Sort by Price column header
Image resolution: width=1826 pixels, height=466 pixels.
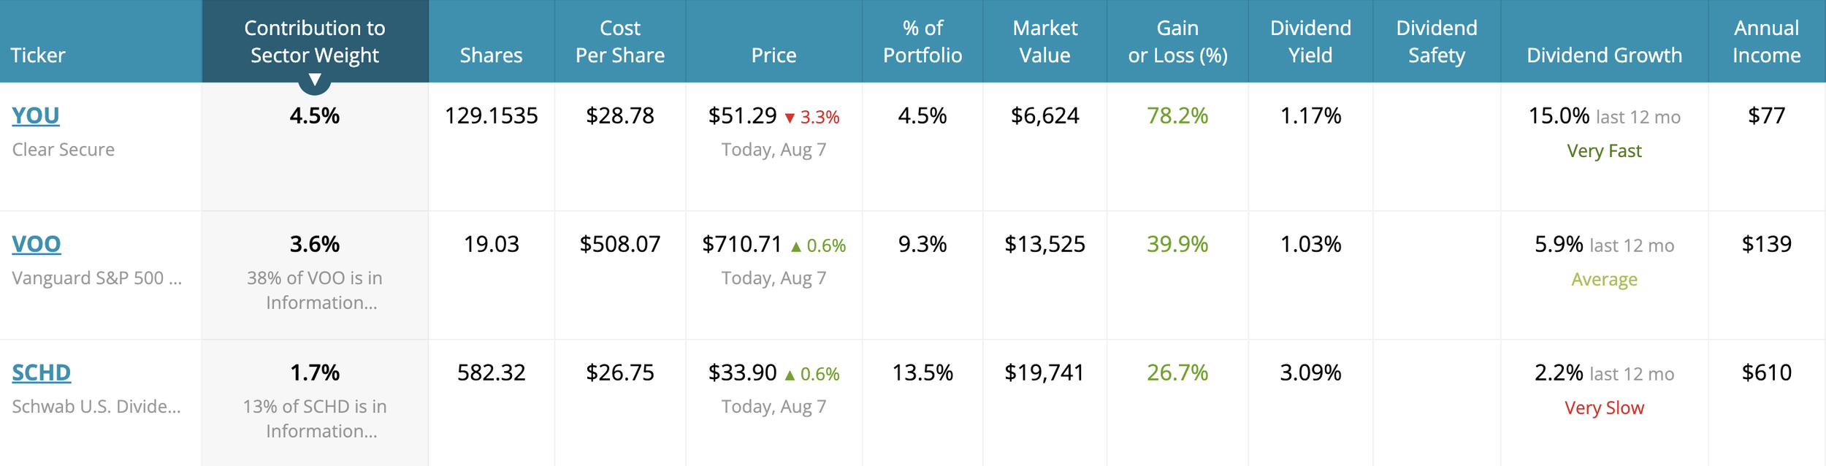click(774, 56)
